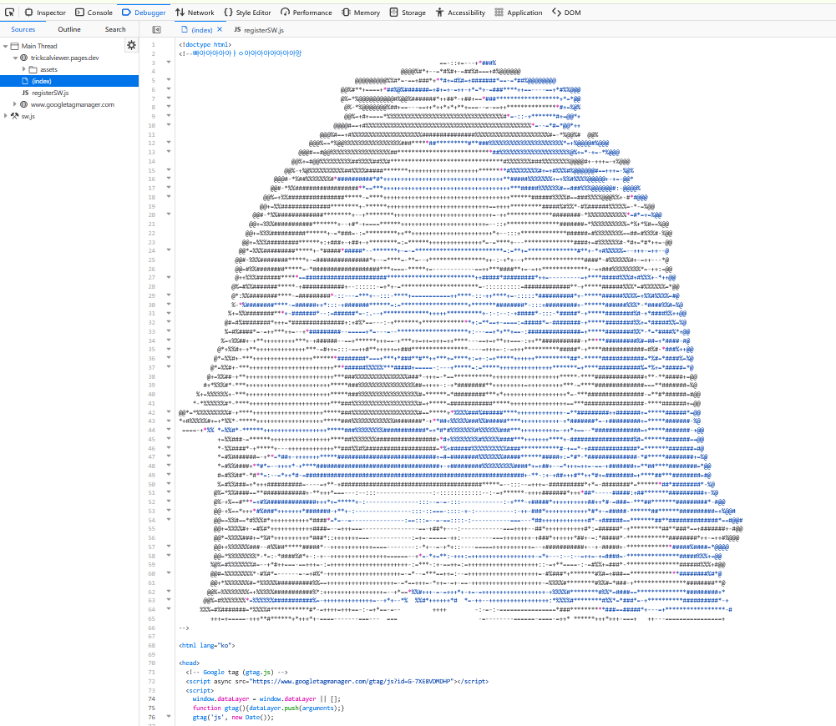Click the Main Thread label
Screen dimensions: 836x726
39,47
